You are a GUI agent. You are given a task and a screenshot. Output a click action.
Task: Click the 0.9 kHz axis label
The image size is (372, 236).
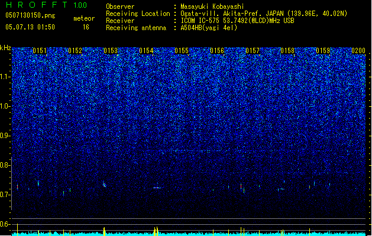click(5, 136)
